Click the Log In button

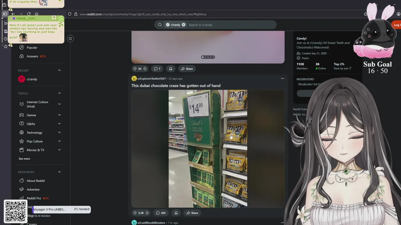click(x=397, y=25)
